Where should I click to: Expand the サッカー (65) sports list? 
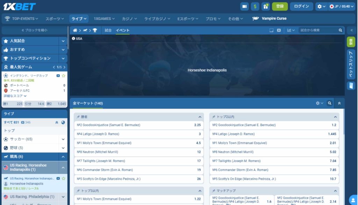[63, 139]
